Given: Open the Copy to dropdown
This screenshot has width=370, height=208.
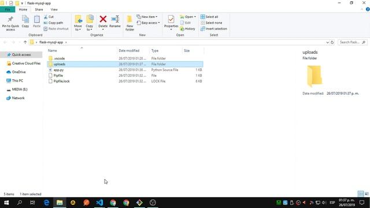Looking at the screenshot, I should 90,23.
